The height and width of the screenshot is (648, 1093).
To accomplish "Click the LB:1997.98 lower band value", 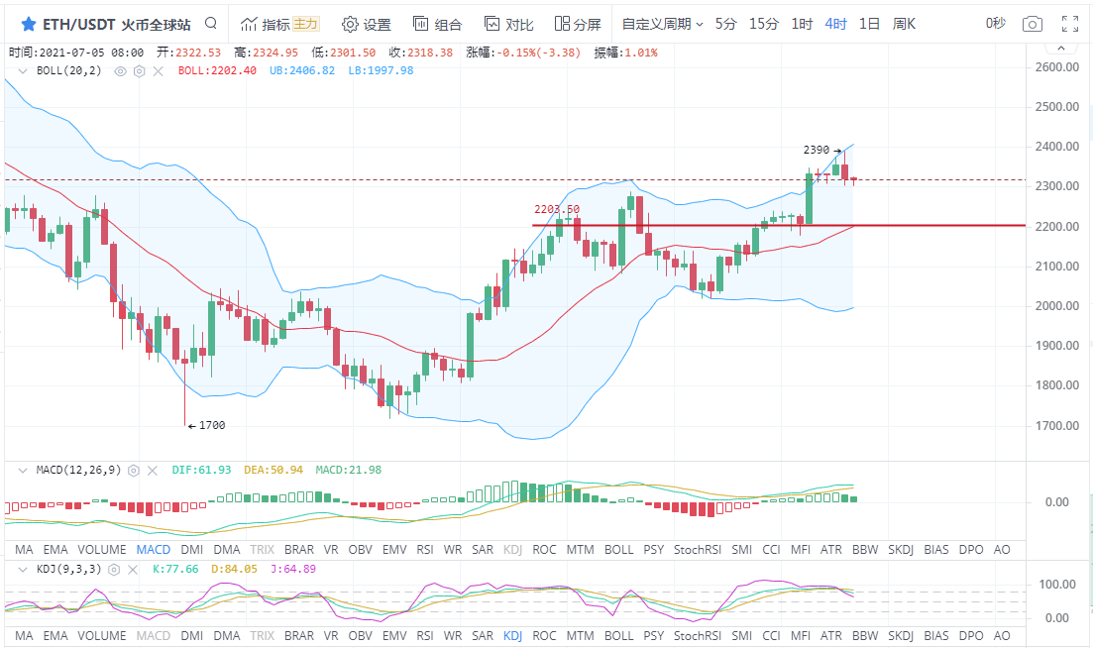I will (x=381, y=71).
